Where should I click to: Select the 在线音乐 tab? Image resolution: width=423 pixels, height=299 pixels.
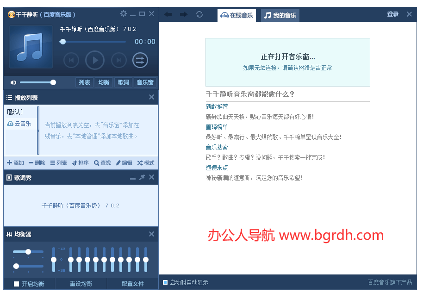(236, 15)
